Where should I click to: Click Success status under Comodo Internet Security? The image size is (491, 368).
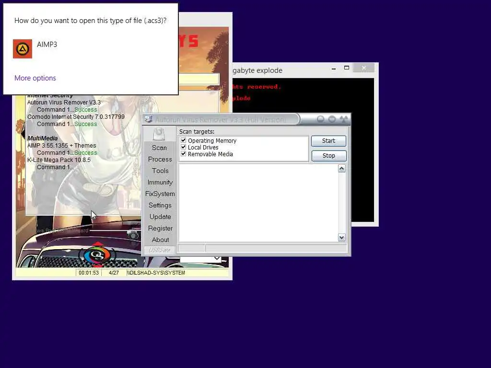pyautogui.click(x=86, y=124)
